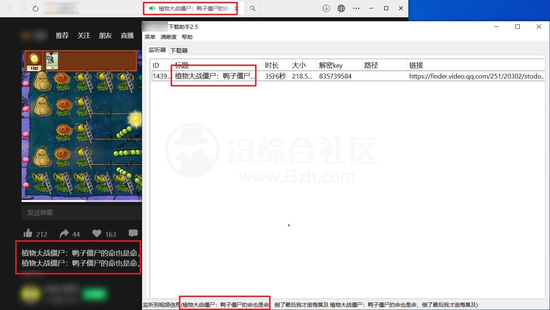This screenshot has height=310, width=550.
Task: Click the favorite count 163
Action: (x=111, y=234)
